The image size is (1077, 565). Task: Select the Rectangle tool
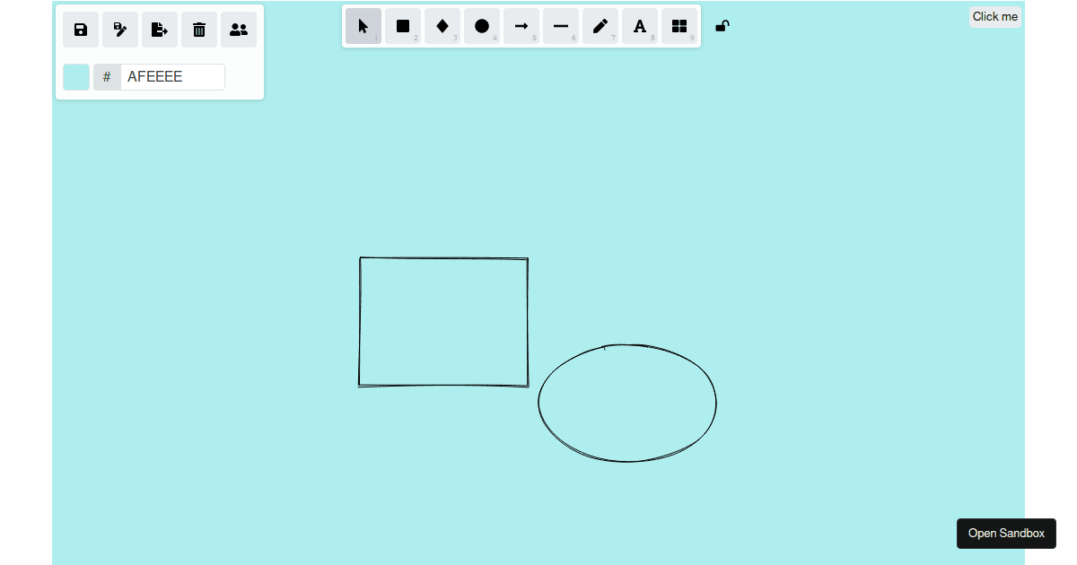pos(403,26)
